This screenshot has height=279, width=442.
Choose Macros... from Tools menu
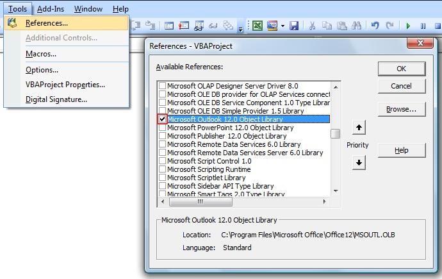[67, 54]
